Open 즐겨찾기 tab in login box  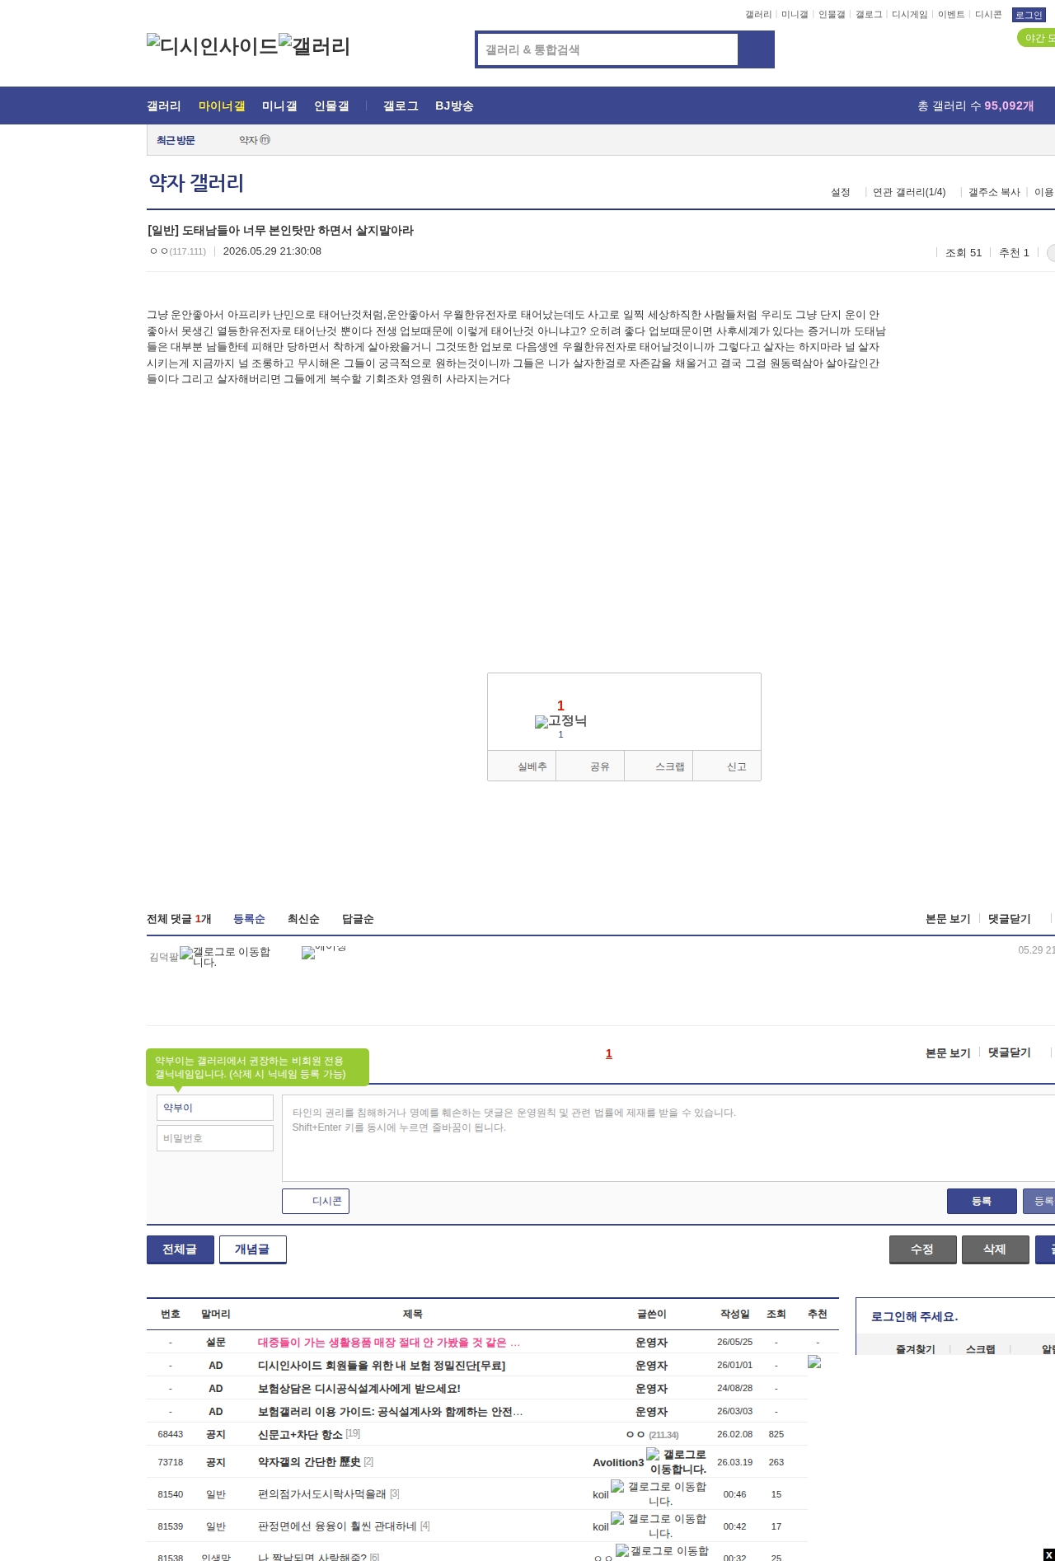pos(915,1349)
